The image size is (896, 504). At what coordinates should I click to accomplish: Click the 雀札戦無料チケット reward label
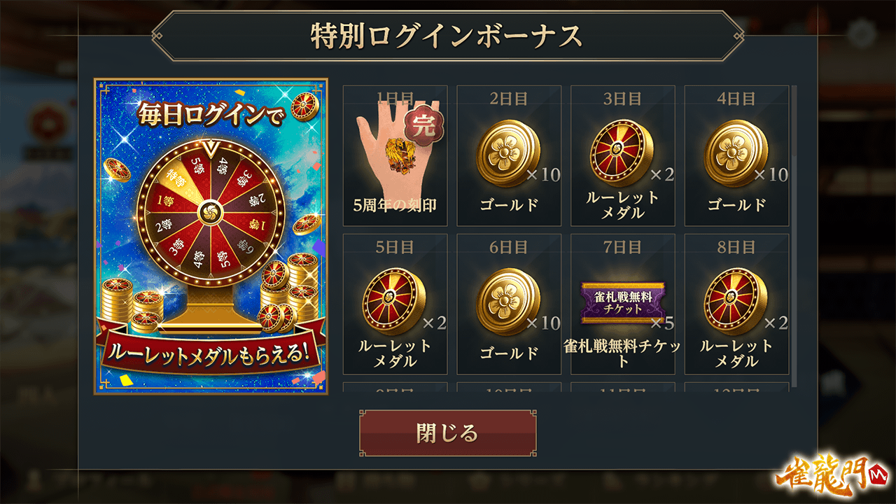623,353
